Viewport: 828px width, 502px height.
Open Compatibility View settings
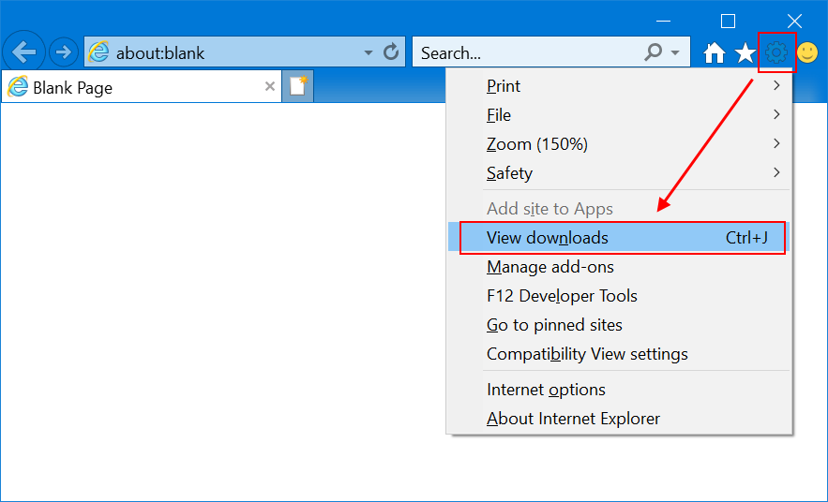(x=618, y=354)
